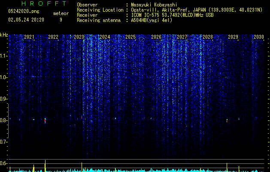270x172 pixels.
Task: Click the 2025 time marker
Action: coord(130,37)
